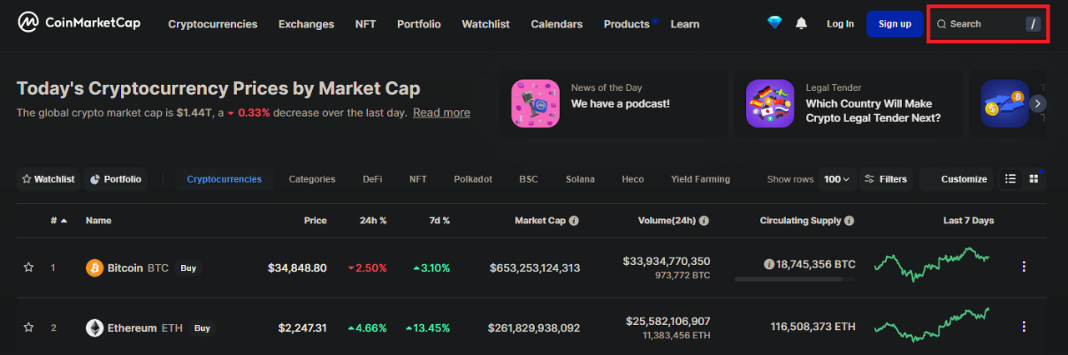Open the Bitcoin row three-dot menu
The height and width of the screenshot is (355, 1068).
click(x=1024, y=267)
